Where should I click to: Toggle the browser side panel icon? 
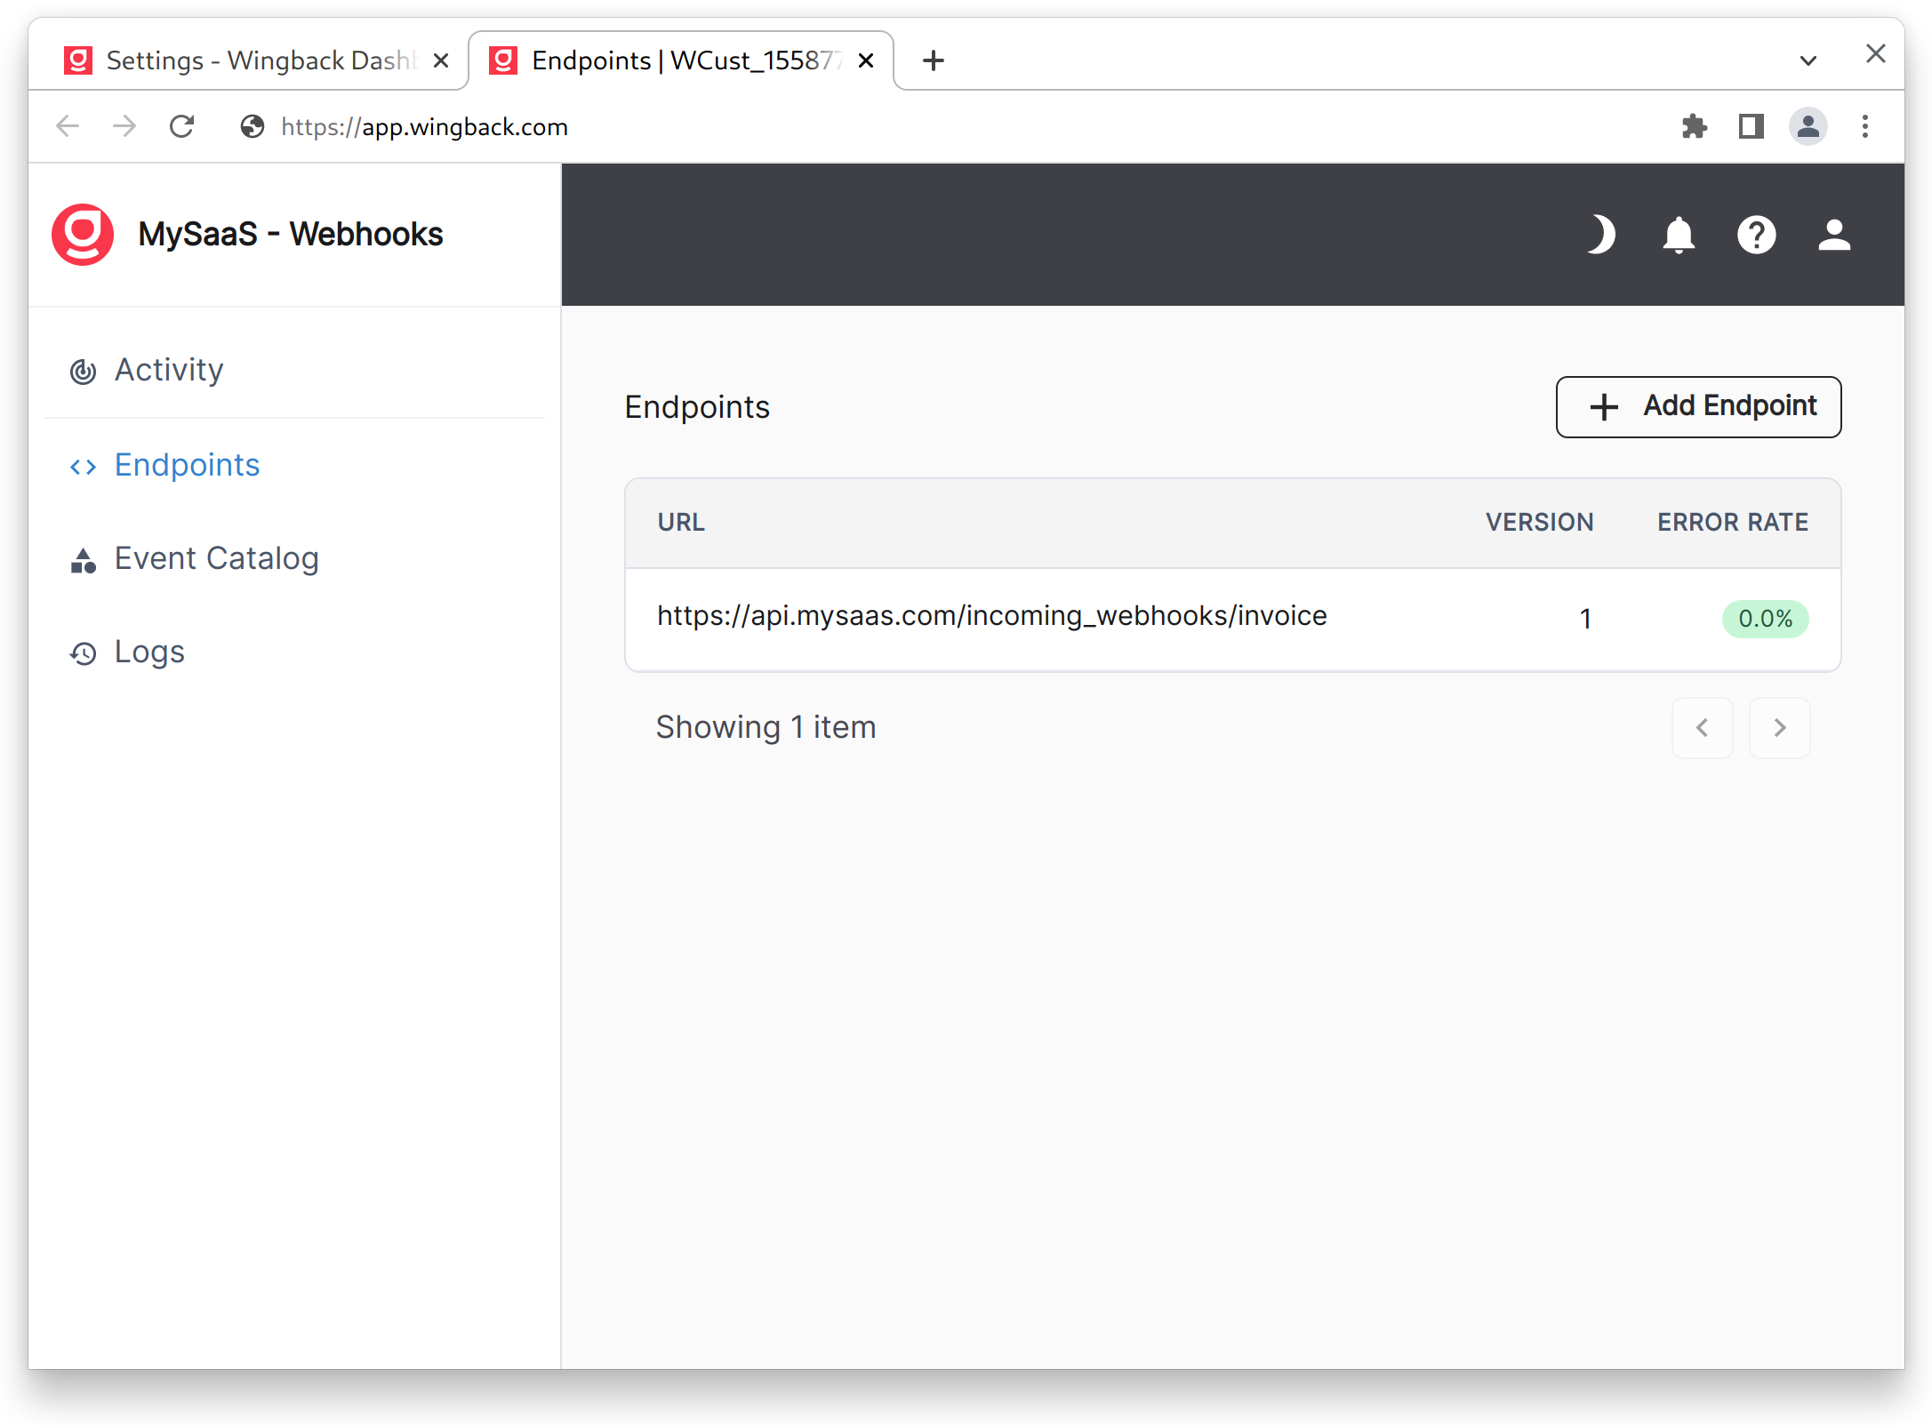point(1751,126)
